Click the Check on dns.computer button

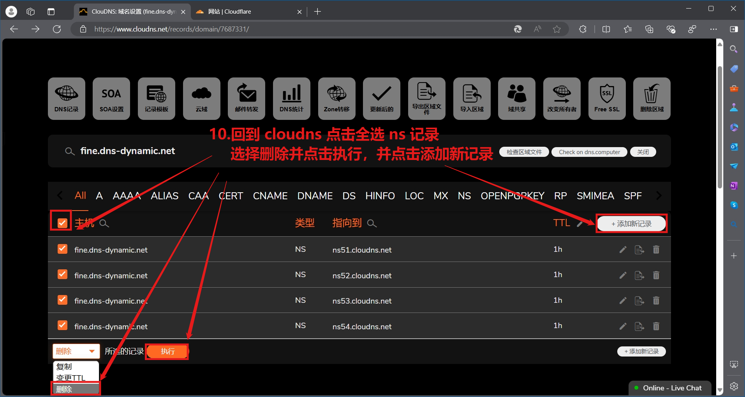pos(589,152)
